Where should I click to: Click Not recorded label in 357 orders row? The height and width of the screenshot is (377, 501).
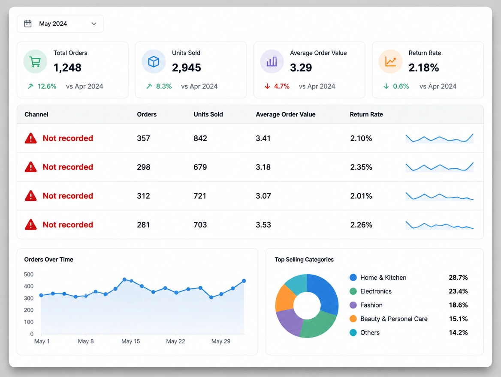[68, 138]
